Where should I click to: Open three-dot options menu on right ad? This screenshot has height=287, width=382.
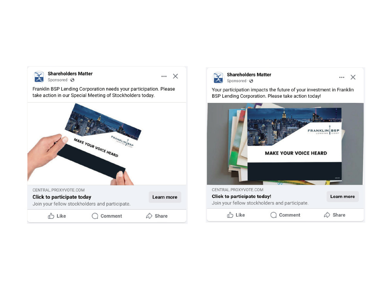click(342, 78)
